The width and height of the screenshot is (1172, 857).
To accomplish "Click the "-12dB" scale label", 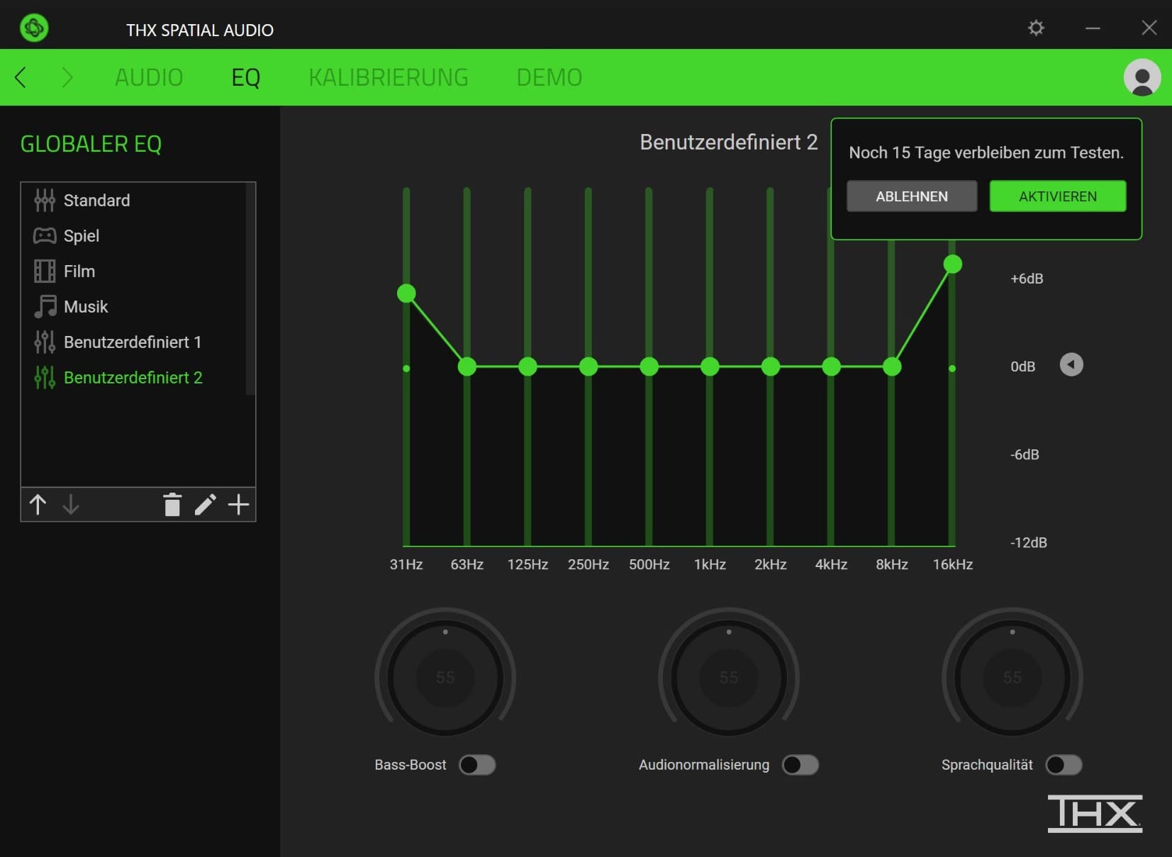I will pos(1028,542).
